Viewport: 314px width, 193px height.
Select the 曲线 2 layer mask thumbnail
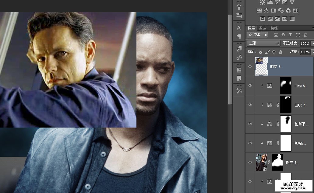286,105
